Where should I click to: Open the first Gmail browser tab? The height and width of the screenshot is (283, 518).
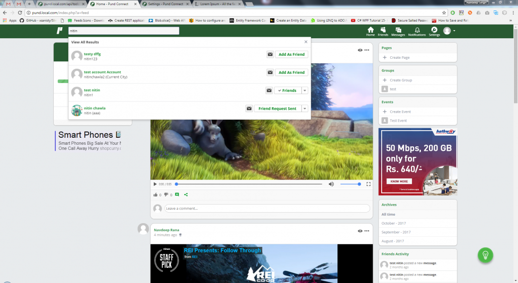pos(8,4)
